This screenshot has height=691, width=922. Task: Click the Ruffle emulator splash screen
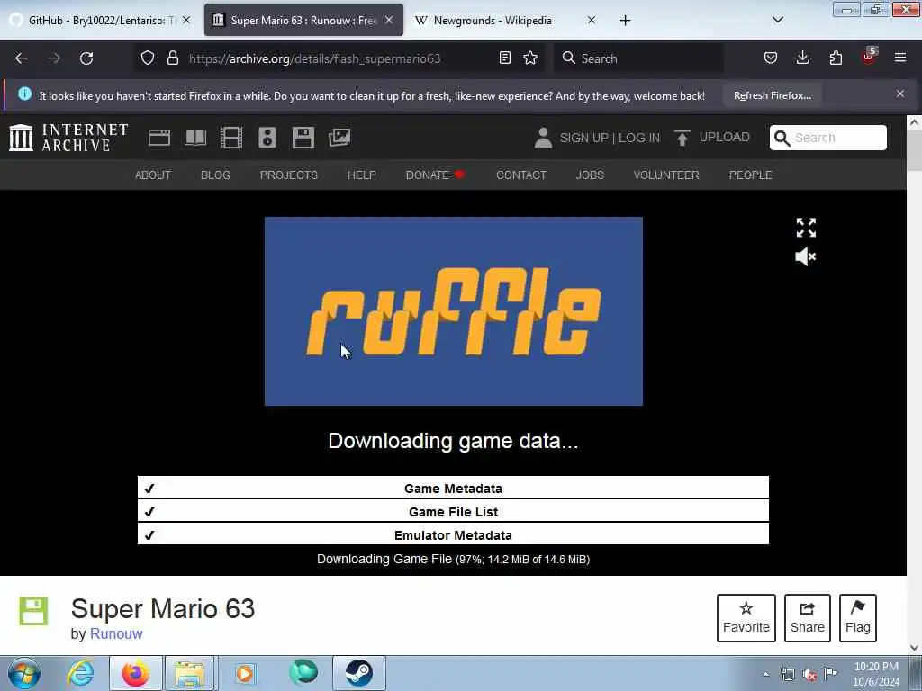(x=454, y=310)
